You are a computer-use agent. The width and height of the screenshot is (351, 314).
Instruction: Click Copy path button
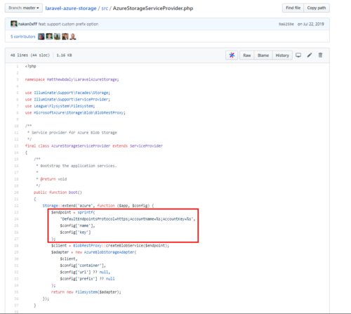click(317, 8)
